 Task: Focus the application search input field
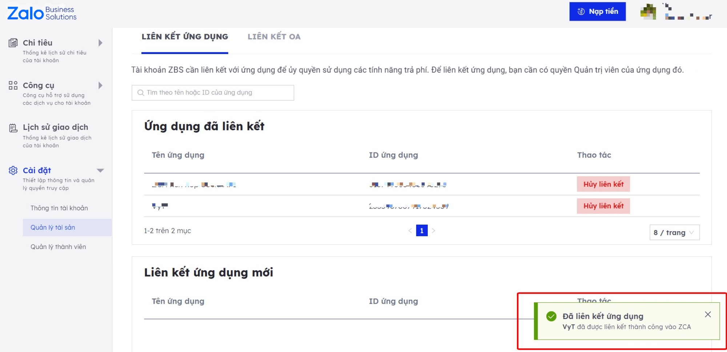[x=213, y=93]
